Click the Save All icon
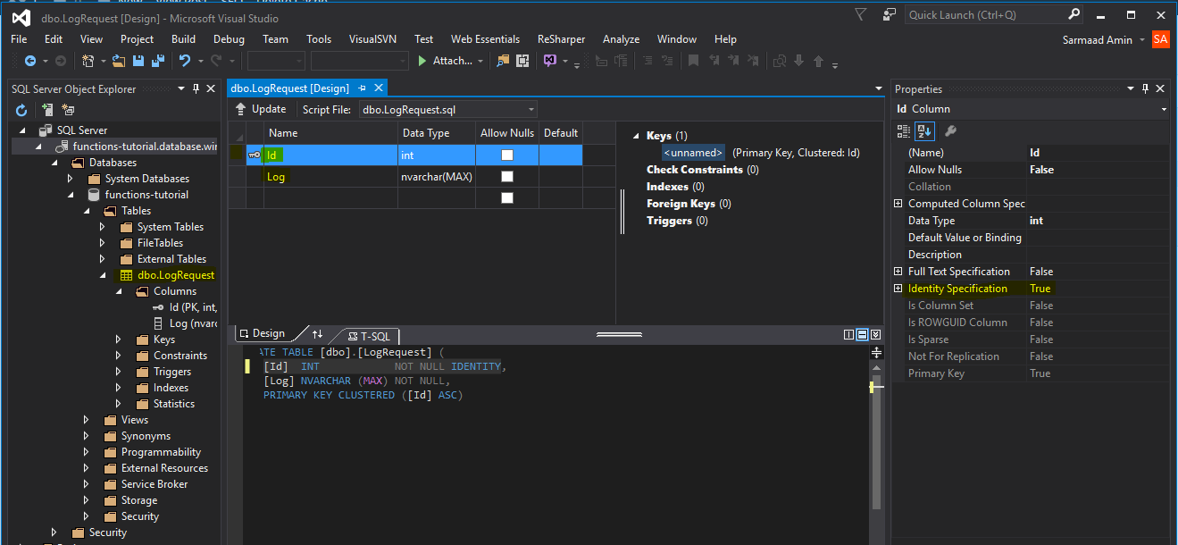 157,61
